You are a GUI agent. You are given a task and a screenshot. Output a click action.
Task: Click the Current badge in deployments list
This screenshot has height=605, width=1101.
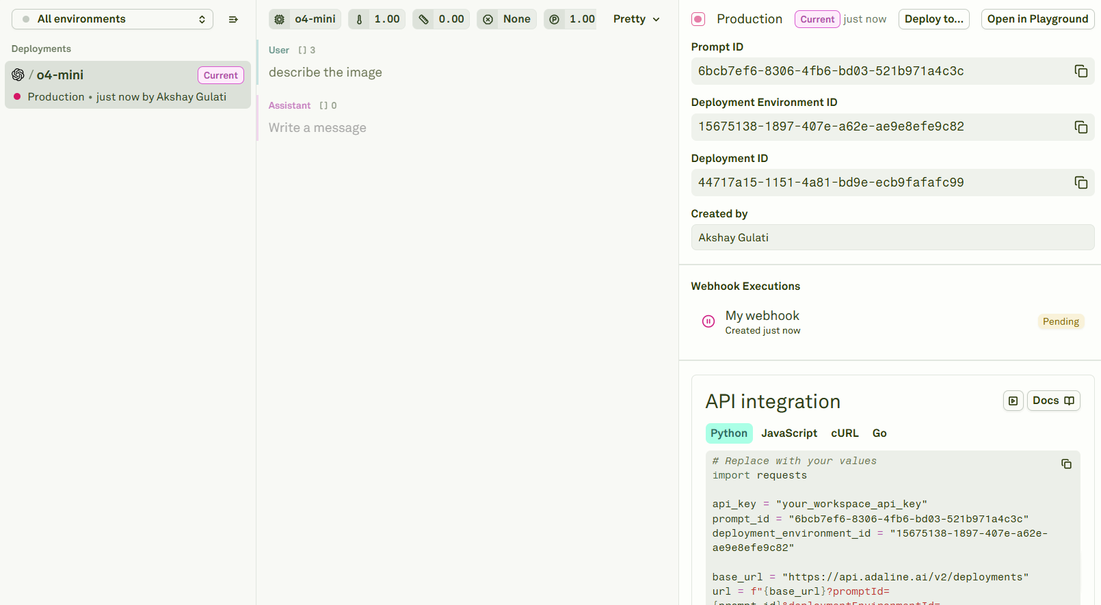pyautogui.click(x=220, y=75)
